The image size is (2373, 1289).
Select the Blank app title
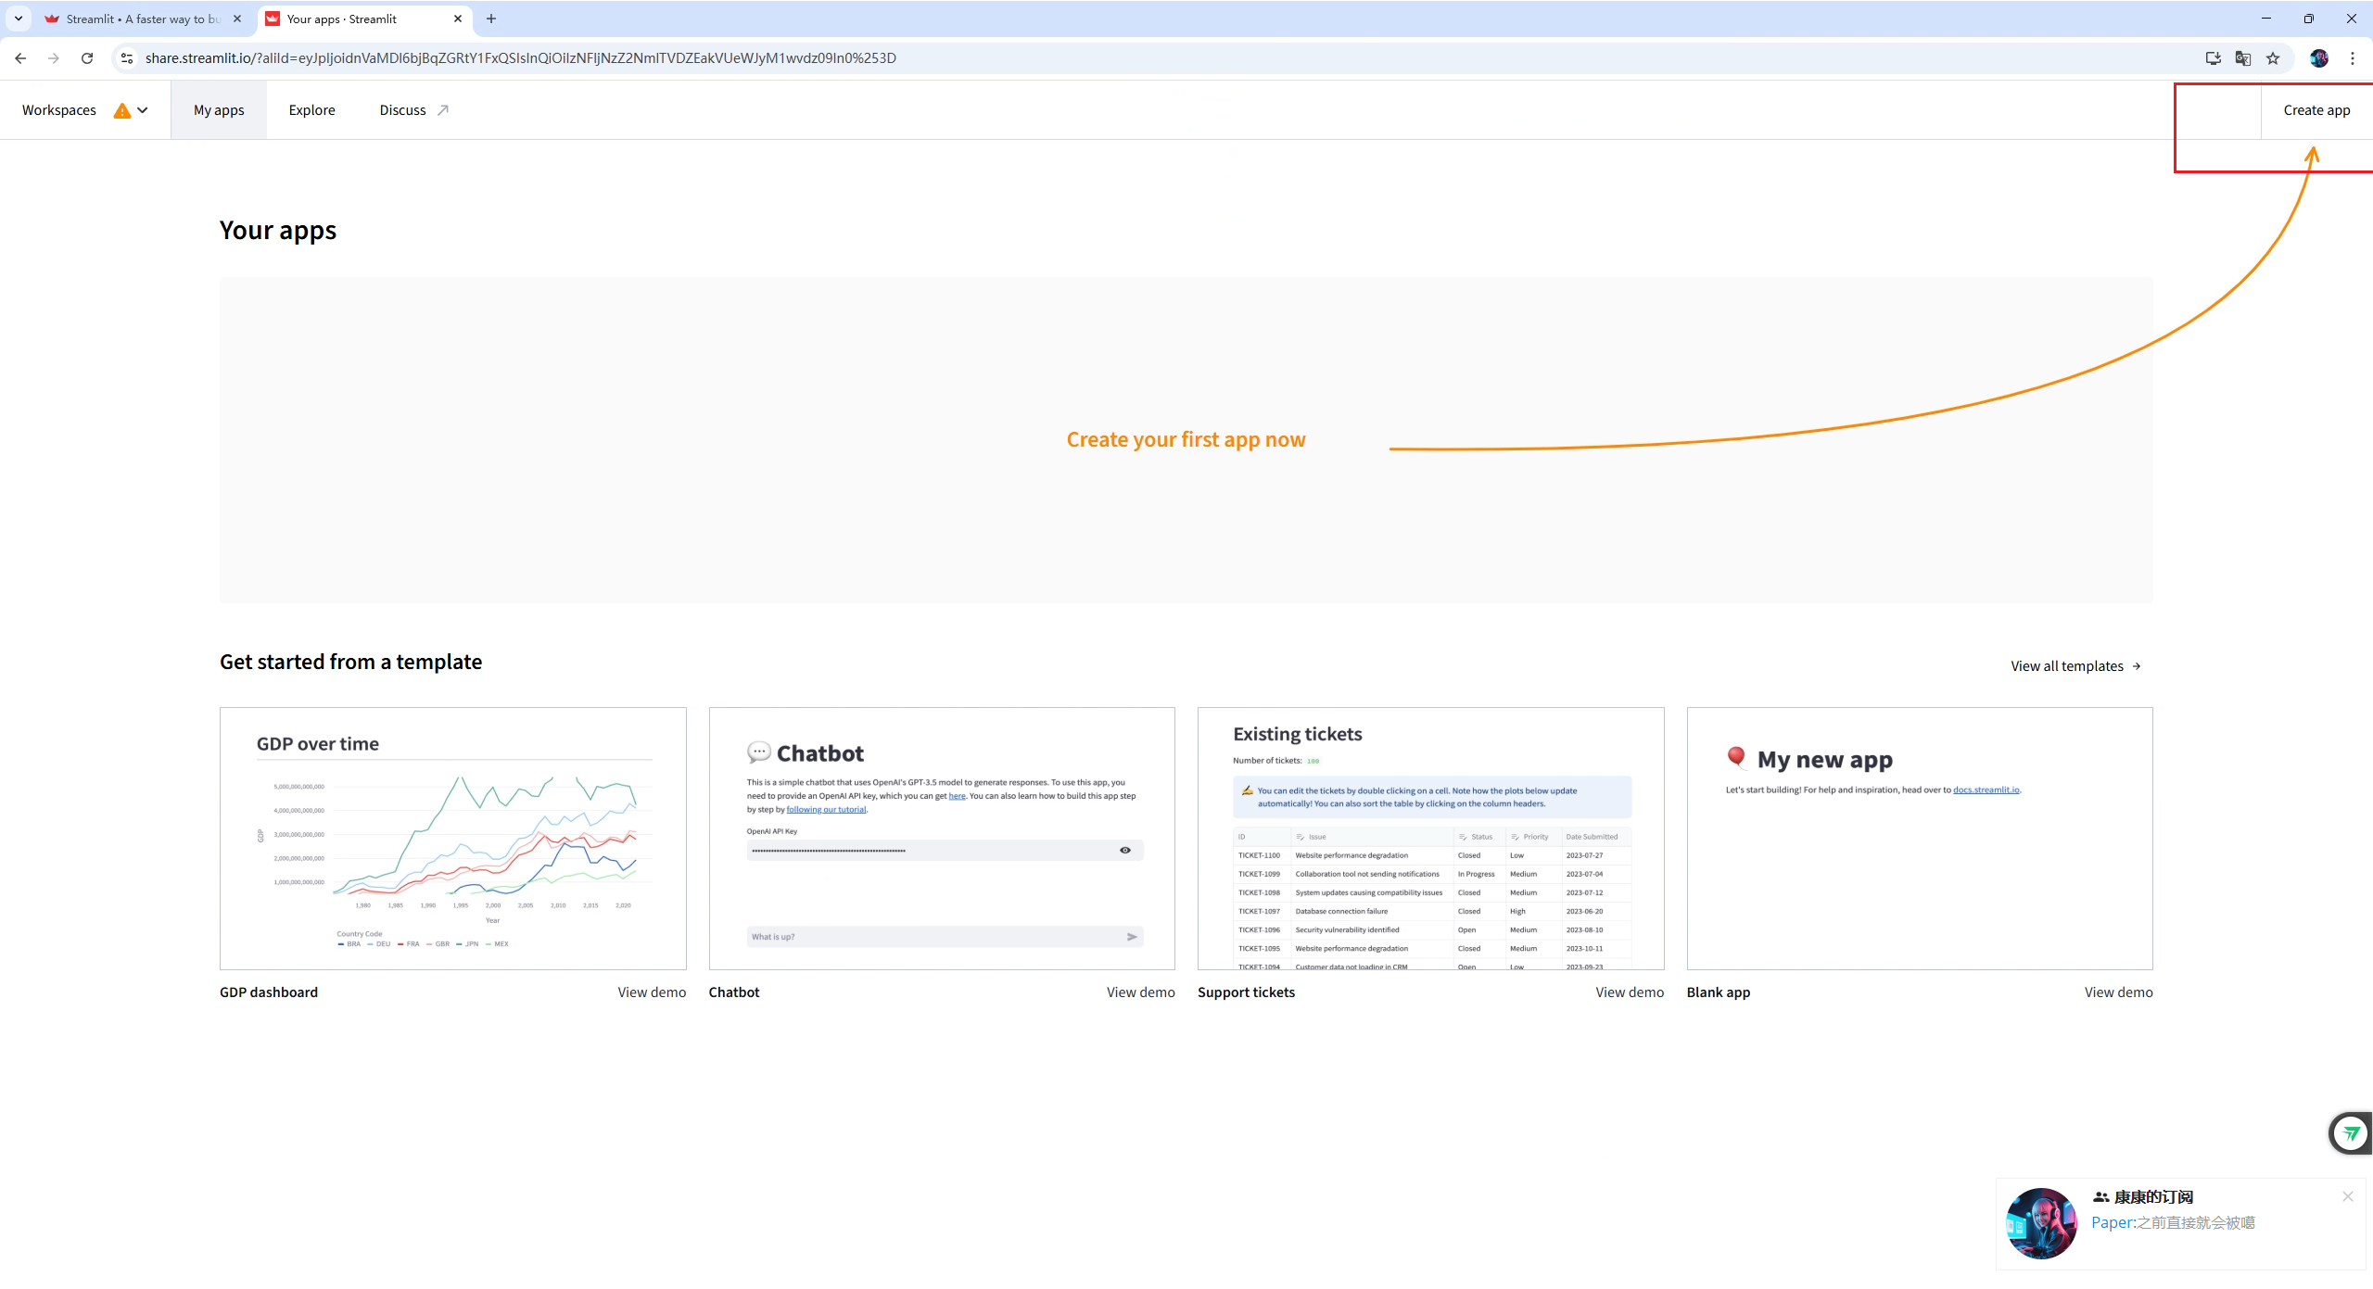[x=1719, y=992]
